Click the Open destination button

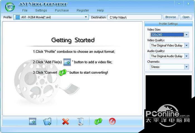click(186, 17)
